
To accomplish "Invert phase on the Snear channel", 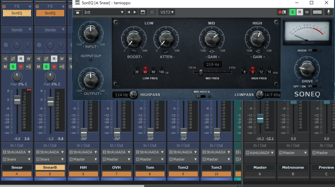I will pos(13,59).
